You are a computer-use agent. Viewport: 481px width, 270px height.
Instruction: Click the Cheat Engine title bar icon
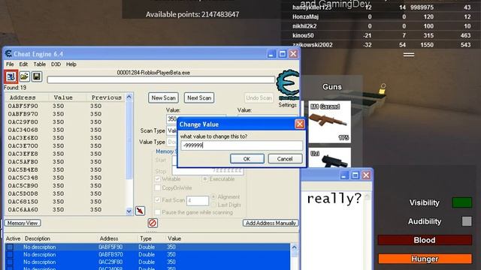pos(8,54)
